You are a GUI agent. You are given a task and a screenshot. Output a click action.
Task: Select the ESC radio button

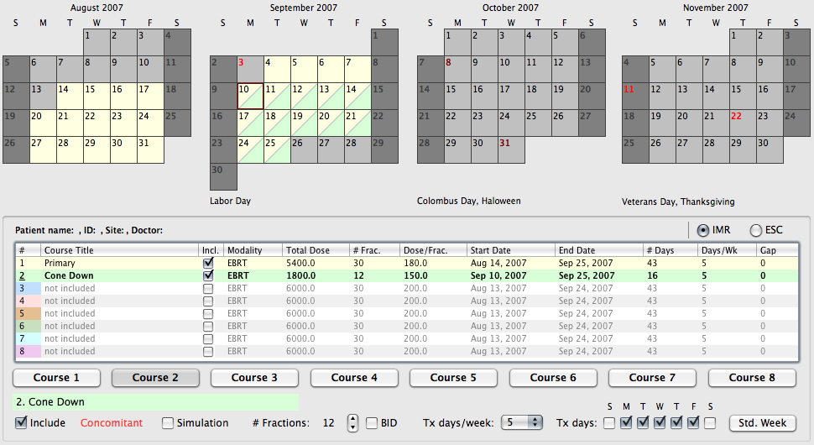pyautogui.click(x=755, y=230)
